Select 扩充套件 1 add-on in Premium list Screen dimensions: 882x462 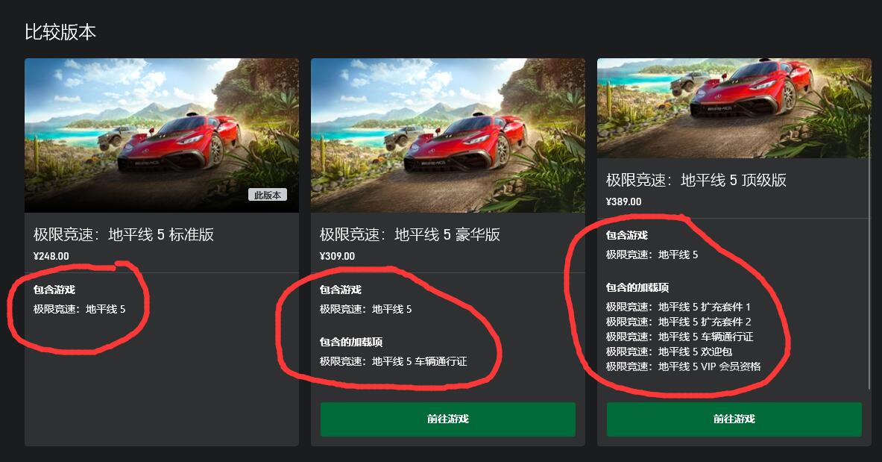click(x=678, y=307)
